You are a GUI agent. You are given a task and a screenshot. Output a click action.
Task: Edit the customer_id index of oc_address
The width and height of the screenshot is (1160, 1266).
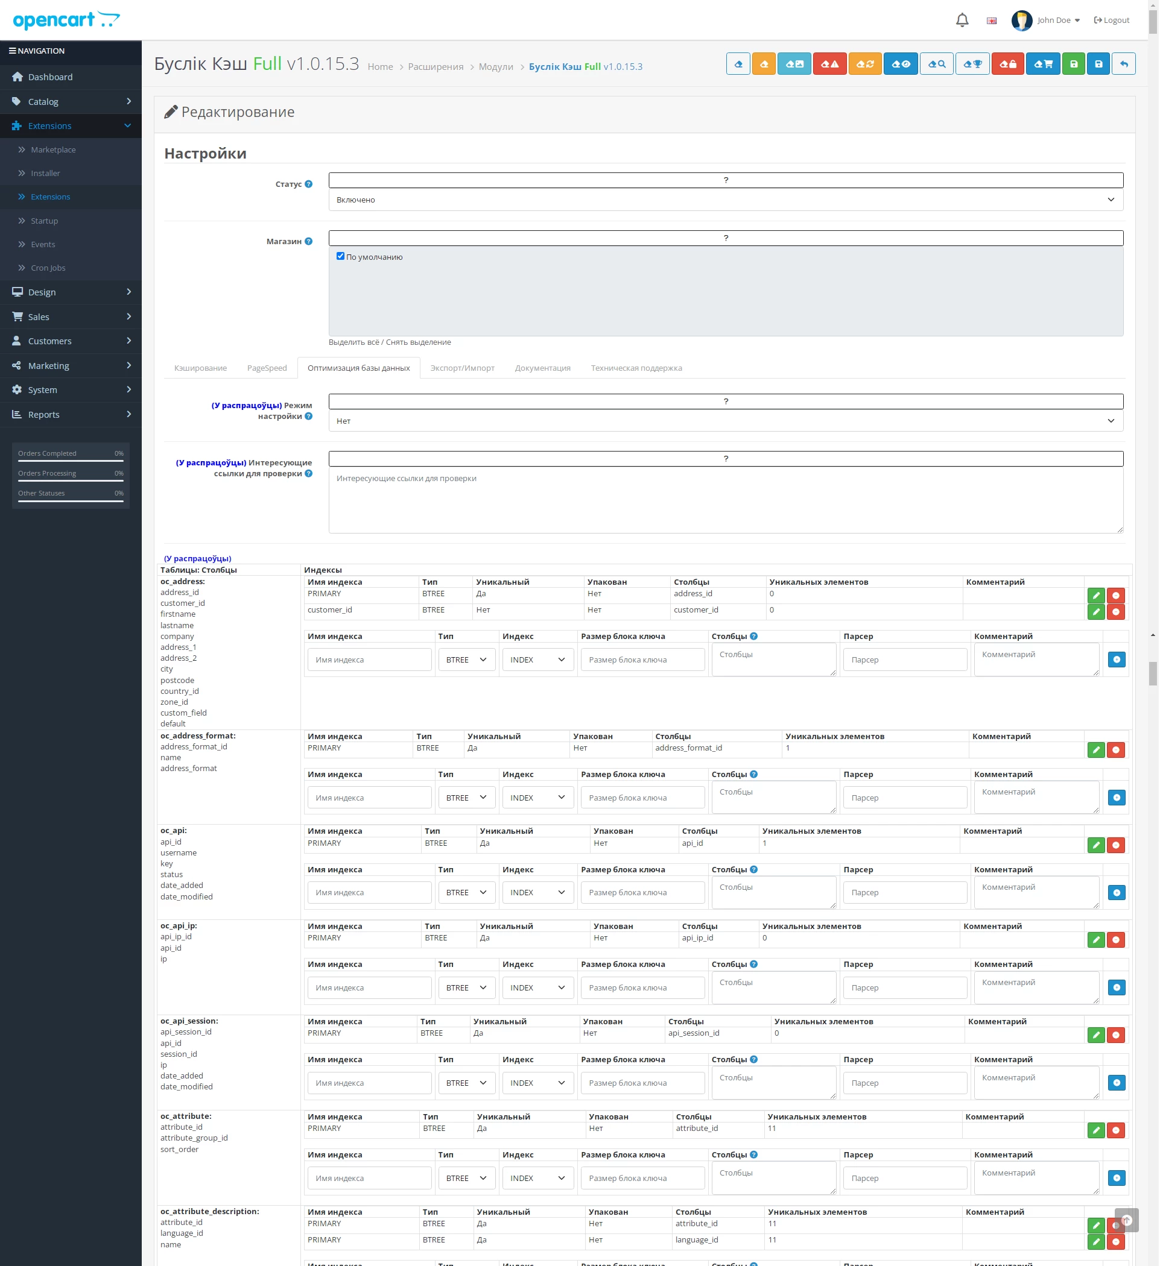pos(1097,612)
